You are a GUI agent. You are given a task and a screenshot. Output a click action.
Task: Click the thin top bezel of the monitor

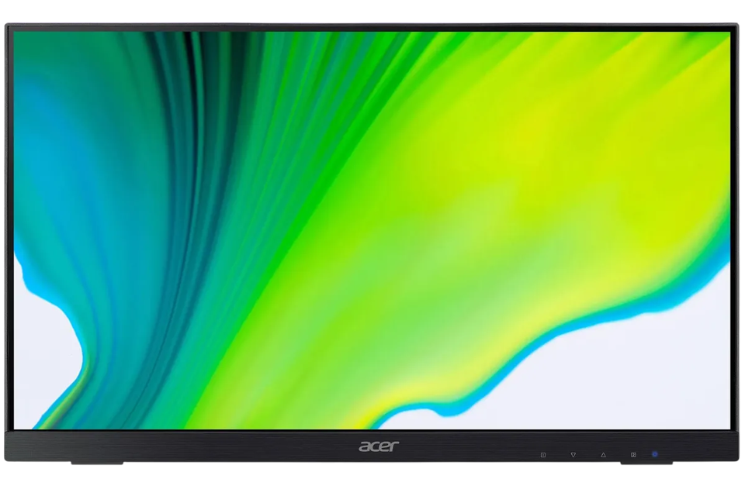(372, 27)
